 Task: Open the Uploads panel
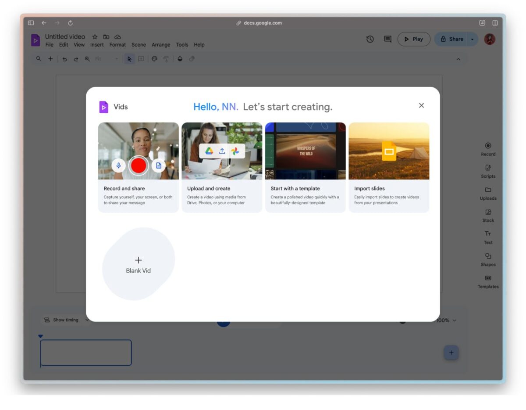(488, 194)
